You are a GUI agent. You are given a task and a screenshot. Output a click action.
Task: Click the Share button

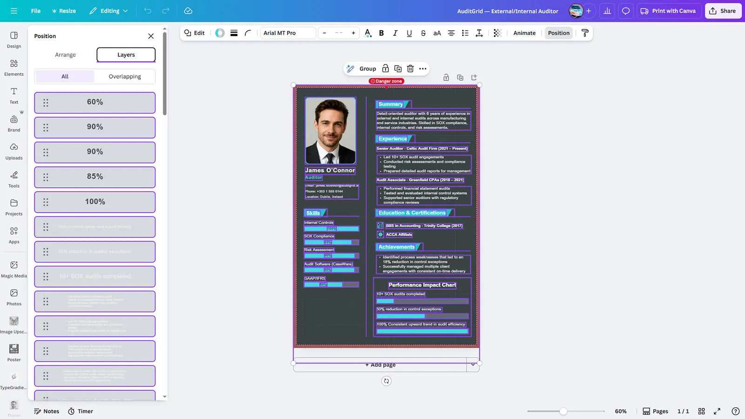pyautogui.click(x=723, y=11)
